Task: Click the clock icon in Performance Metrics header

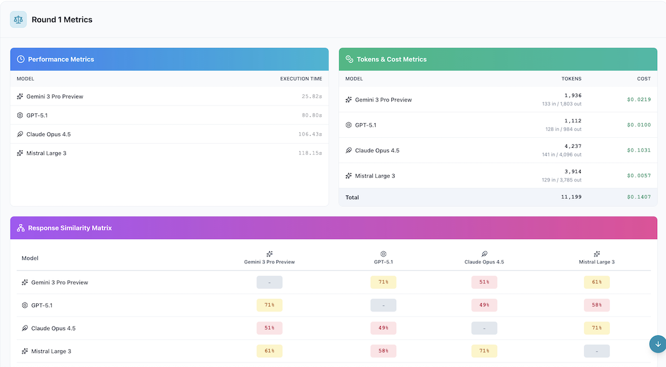Action: click(21, 59)
